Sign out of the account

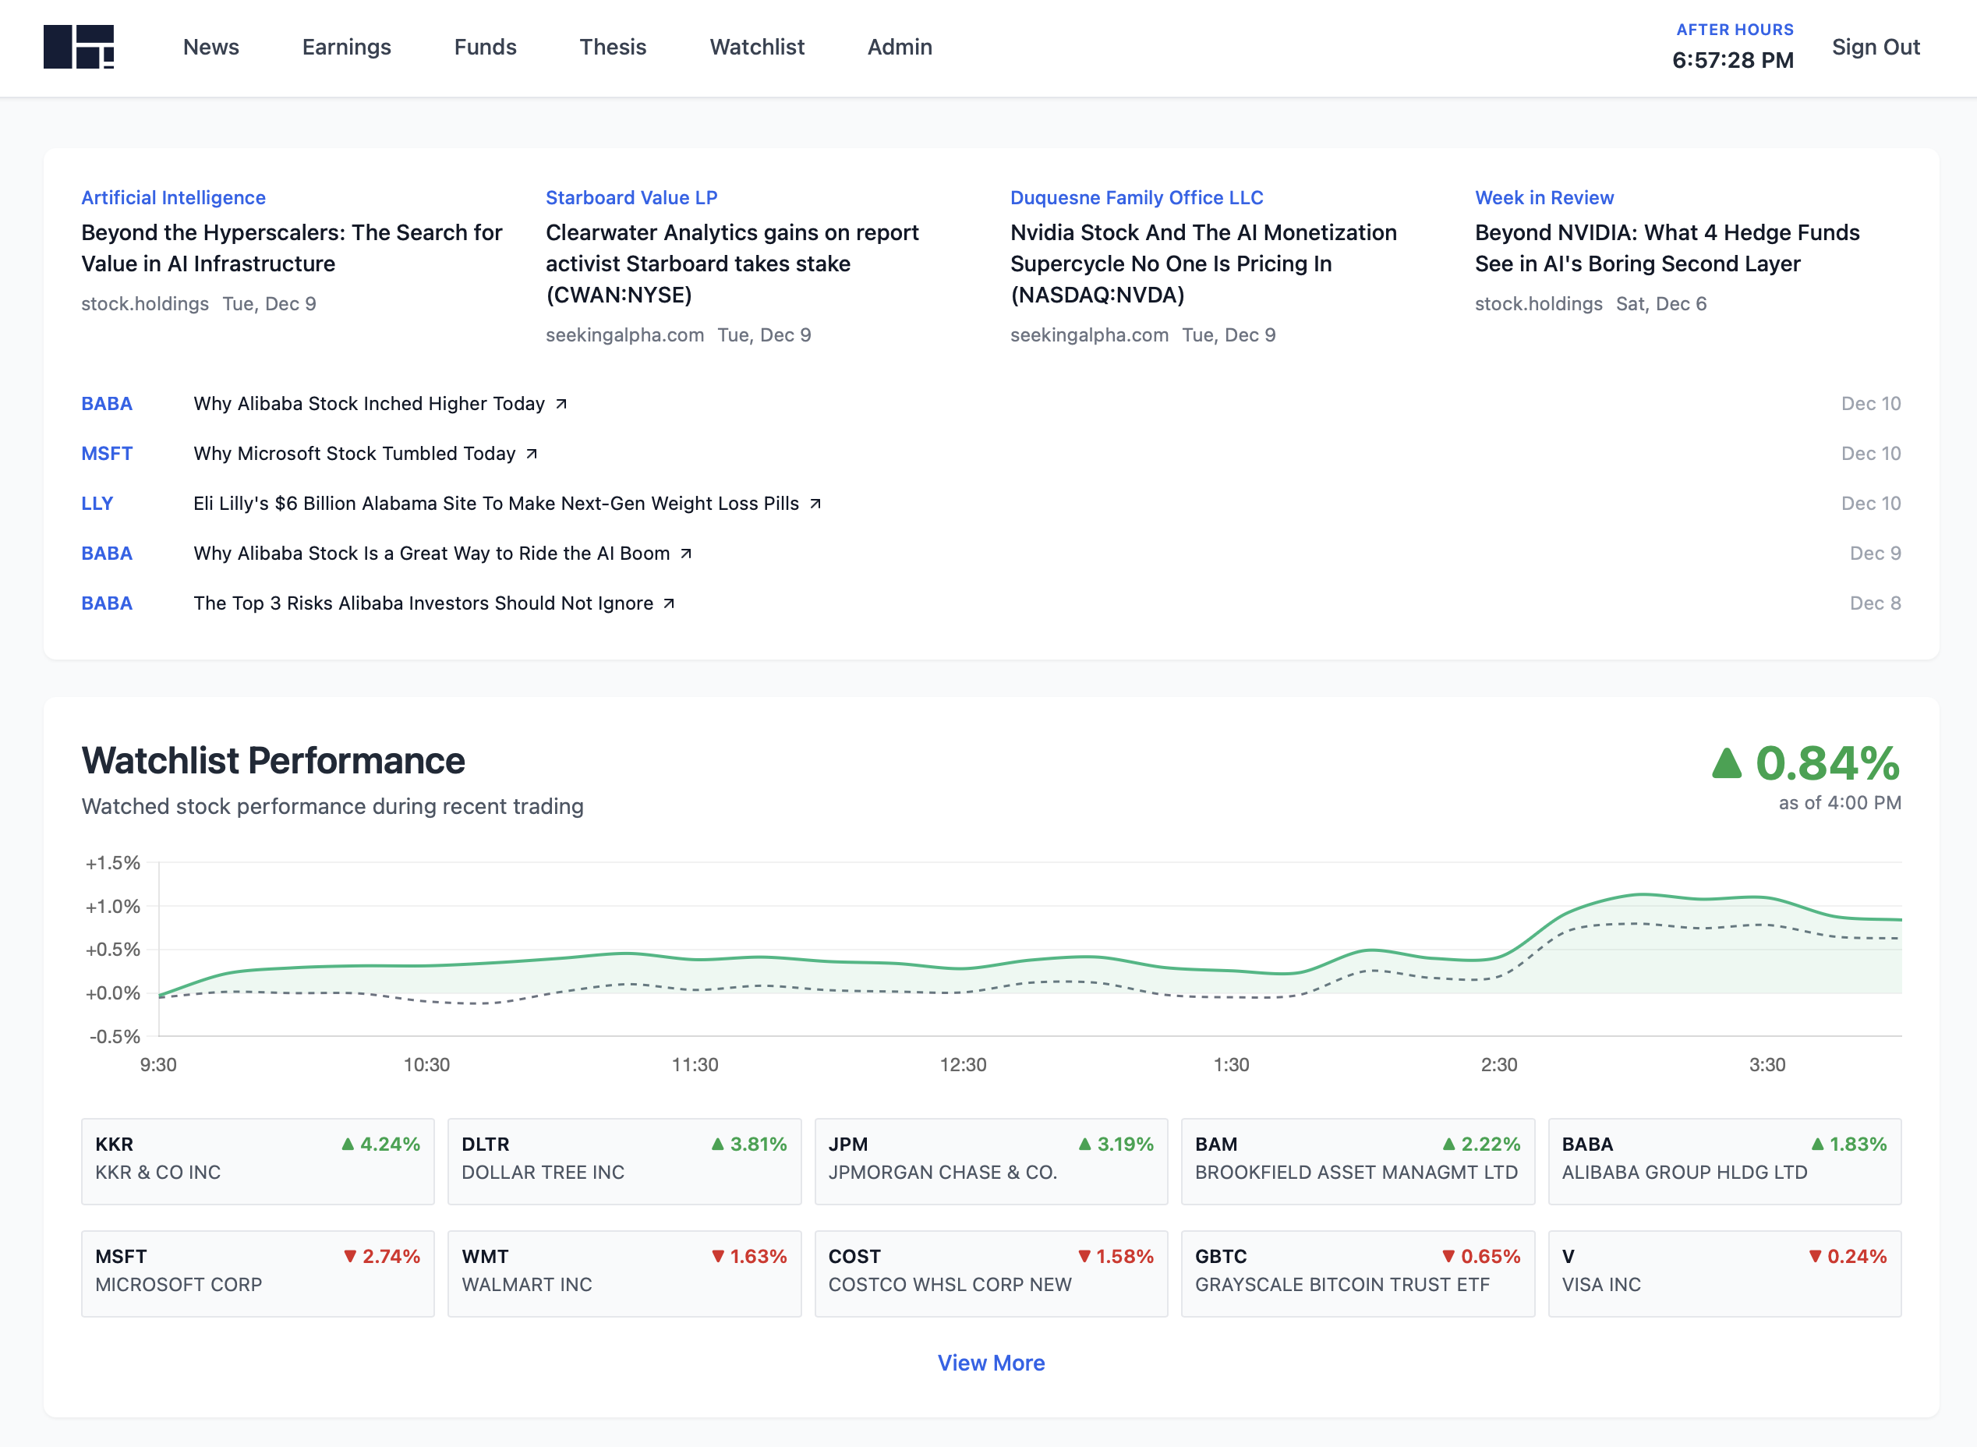click(1876, 48)
